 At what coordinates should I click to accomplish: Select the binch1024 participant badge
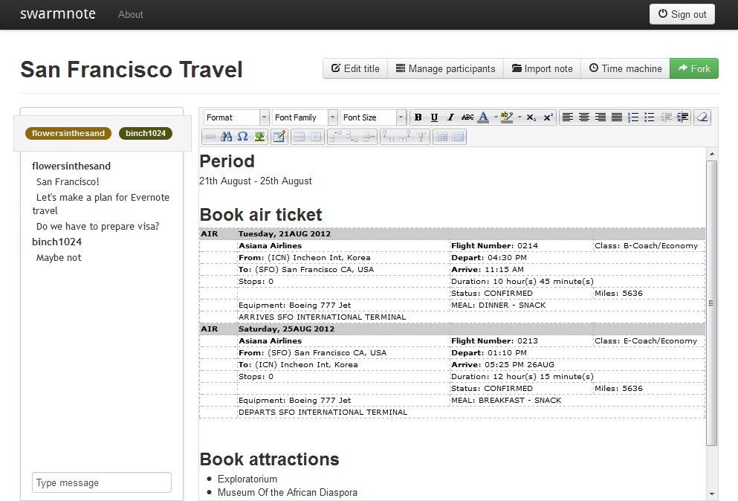click(146, 133)
